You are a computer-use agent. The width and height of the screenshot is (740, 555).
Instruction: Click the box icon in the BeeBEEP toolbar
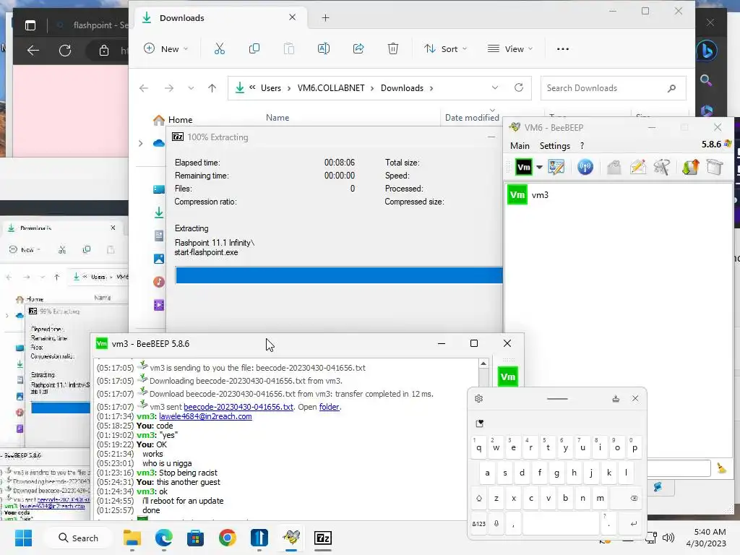(715, 167)
